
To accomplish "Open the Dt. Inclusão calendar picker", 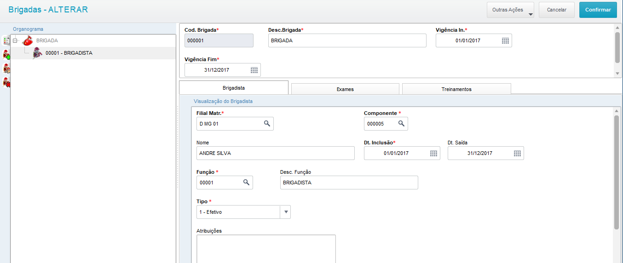I will tap(433, 153).
